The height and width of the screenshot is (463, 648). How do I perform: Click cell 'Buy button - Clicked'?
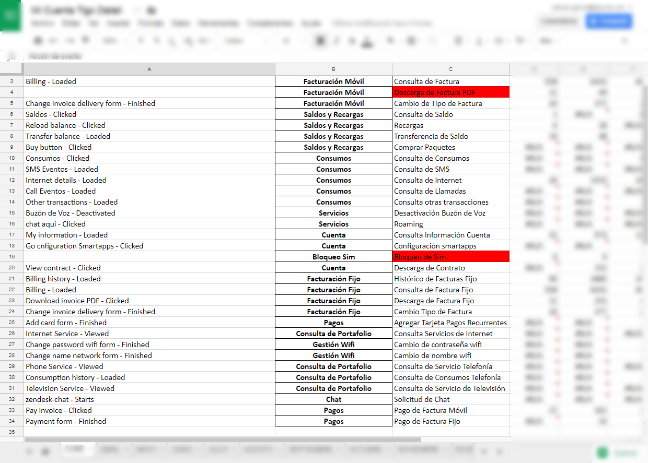pyautogui.click(x=149, y=147)
